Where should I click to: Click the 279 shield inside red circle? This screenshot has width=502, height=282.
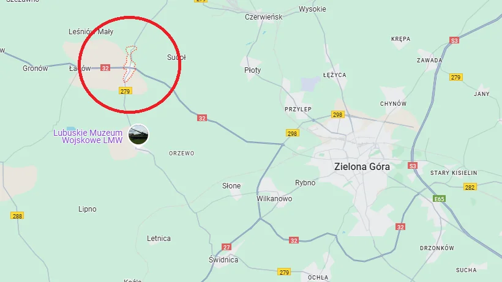[125, 91]
